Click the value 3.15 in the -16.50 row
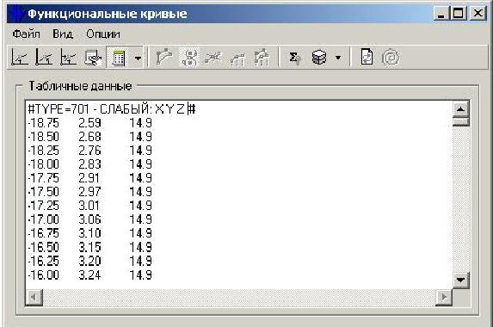This screenshot has width=493, height=327. pos(89,247)
